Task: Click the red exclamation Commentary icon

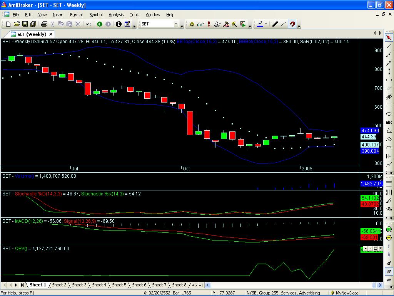Action: tap(209, 24)
